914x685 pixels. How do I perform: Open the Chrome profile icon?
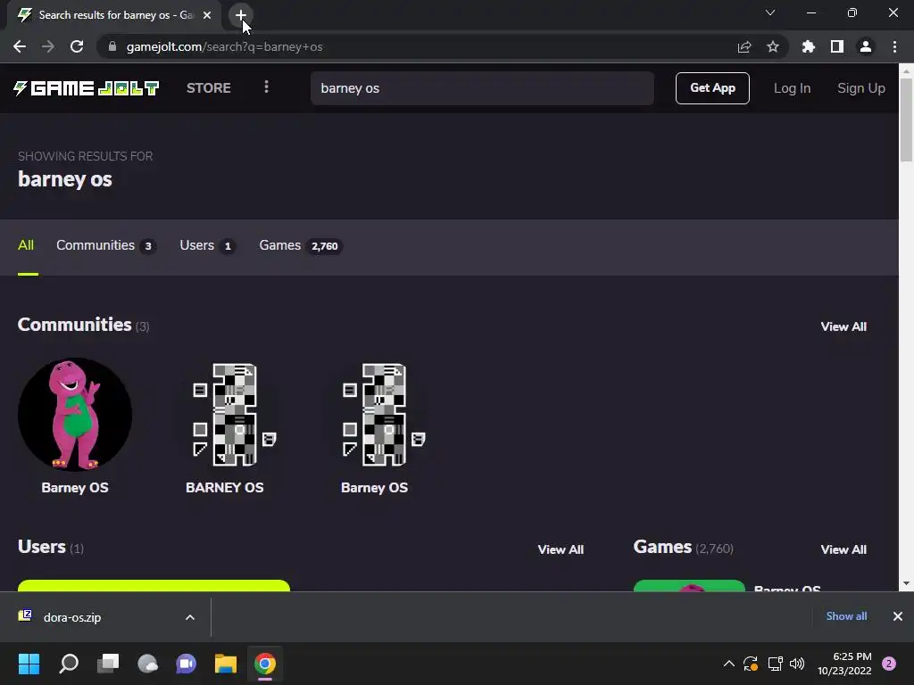866,46
